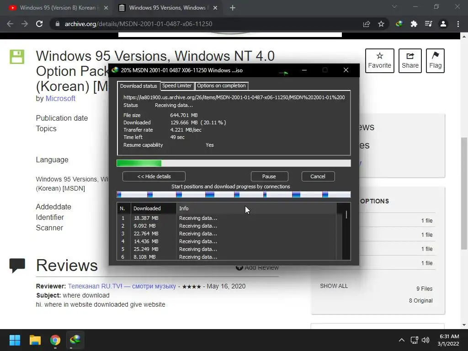The width and height of the screenshot is (468, 351).
Task: Open the Chrome profile avatar
Action: pos(443,24)
